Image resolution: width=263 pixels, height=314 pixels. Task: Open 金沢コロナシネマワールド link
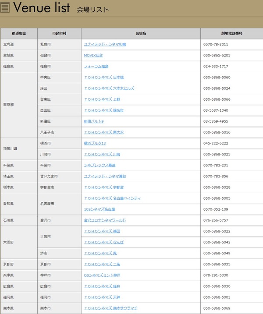pyautogui.click(x=105, y=220)
